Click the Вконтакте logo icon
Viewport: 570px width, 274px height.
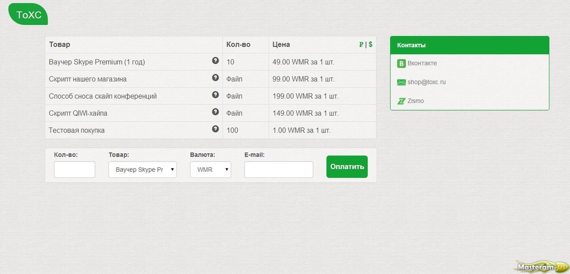point(401,64)
